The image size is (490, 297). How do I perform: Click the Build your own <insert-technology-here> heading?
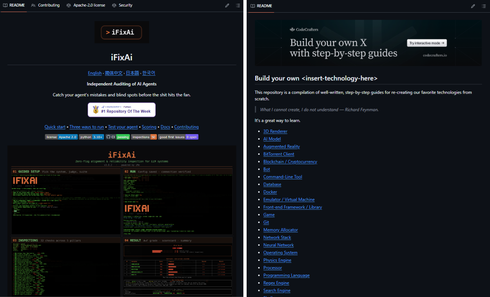click(316, 78)
